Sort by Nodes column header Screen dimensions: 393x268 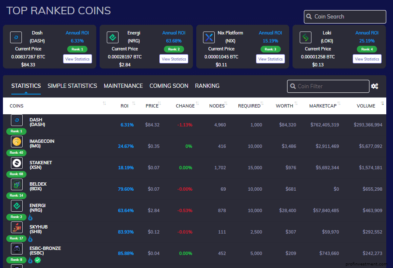click(217, 106)
